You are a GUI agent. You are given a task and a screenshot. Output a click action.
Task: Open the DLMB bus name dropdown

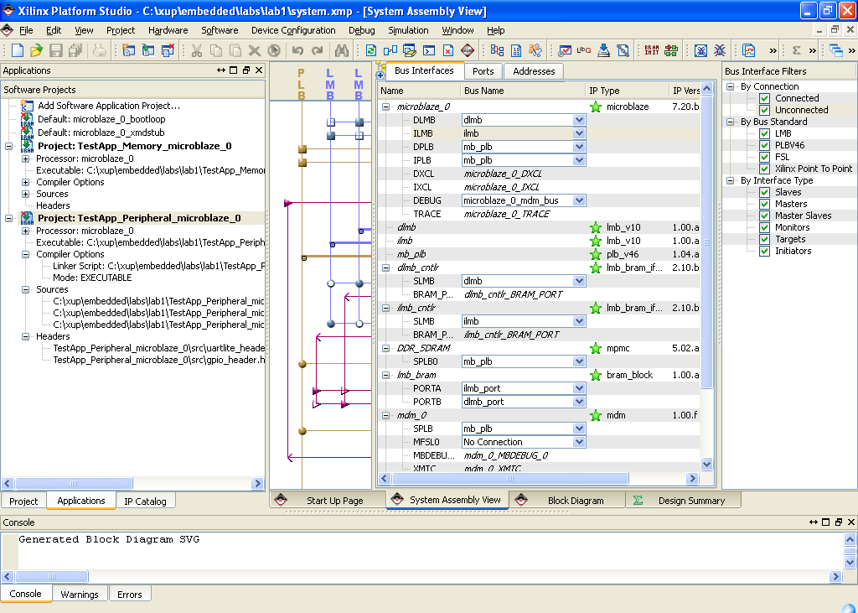pyautogui.click(x=579, y=120)
